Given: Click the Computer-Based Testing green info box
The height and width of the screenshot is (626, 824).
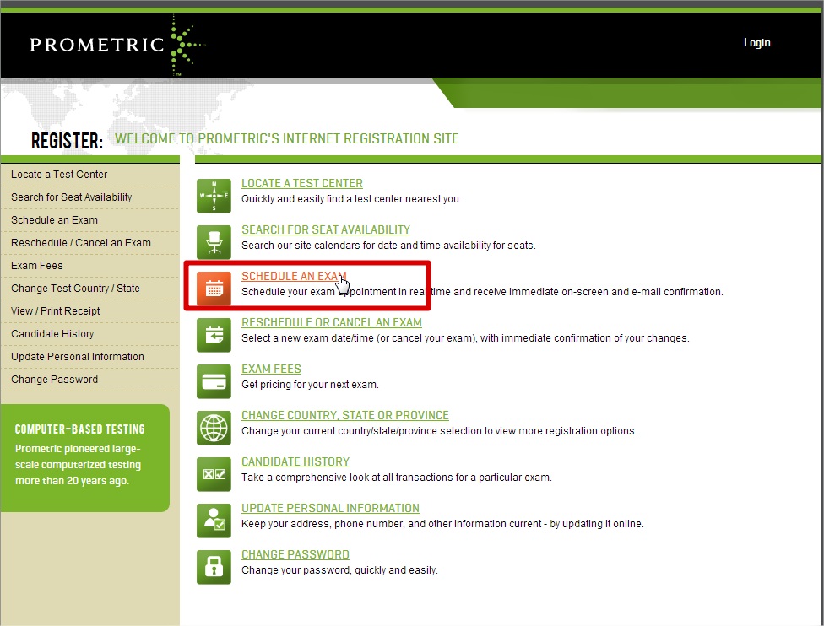Looking at the screenshot, I should point(84,457).
